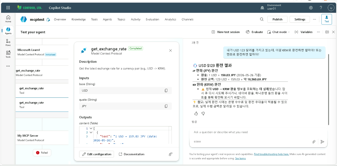
Task: Close the test pane X icon
Action: coord(333,32)
